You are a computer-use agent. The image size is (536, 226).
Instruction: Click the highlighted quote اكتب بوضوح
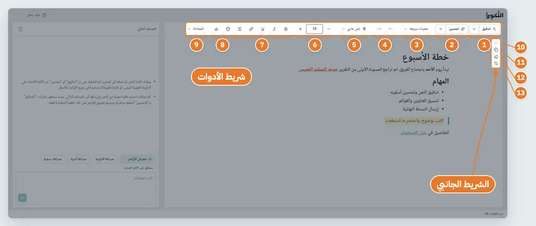click(x=414, y=121)
